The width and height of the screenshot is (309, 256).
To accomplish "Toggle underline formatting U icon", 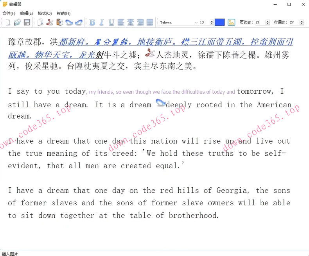I will [111, 22].
